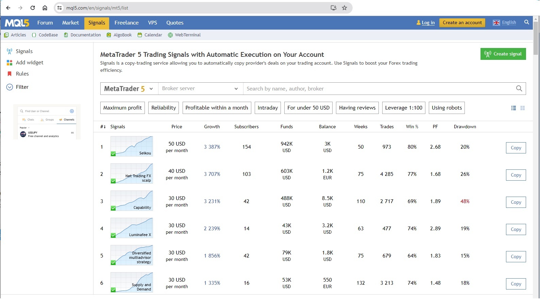The width and height of the screenshot is (540, 299).
Task: Open the Broker server dropdown
Action: click(201, 89)
